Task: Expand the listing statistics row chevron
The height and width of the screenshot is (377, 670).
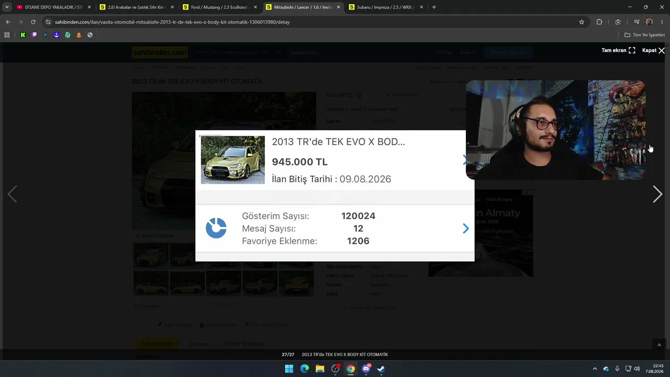Action: pyautogui.click(x=465, y=228)
